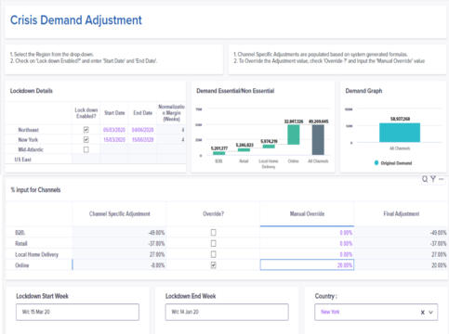This screenshot has width=449, height=334.
Task: Click the New York end date value
Action: [x=142, y=139]
